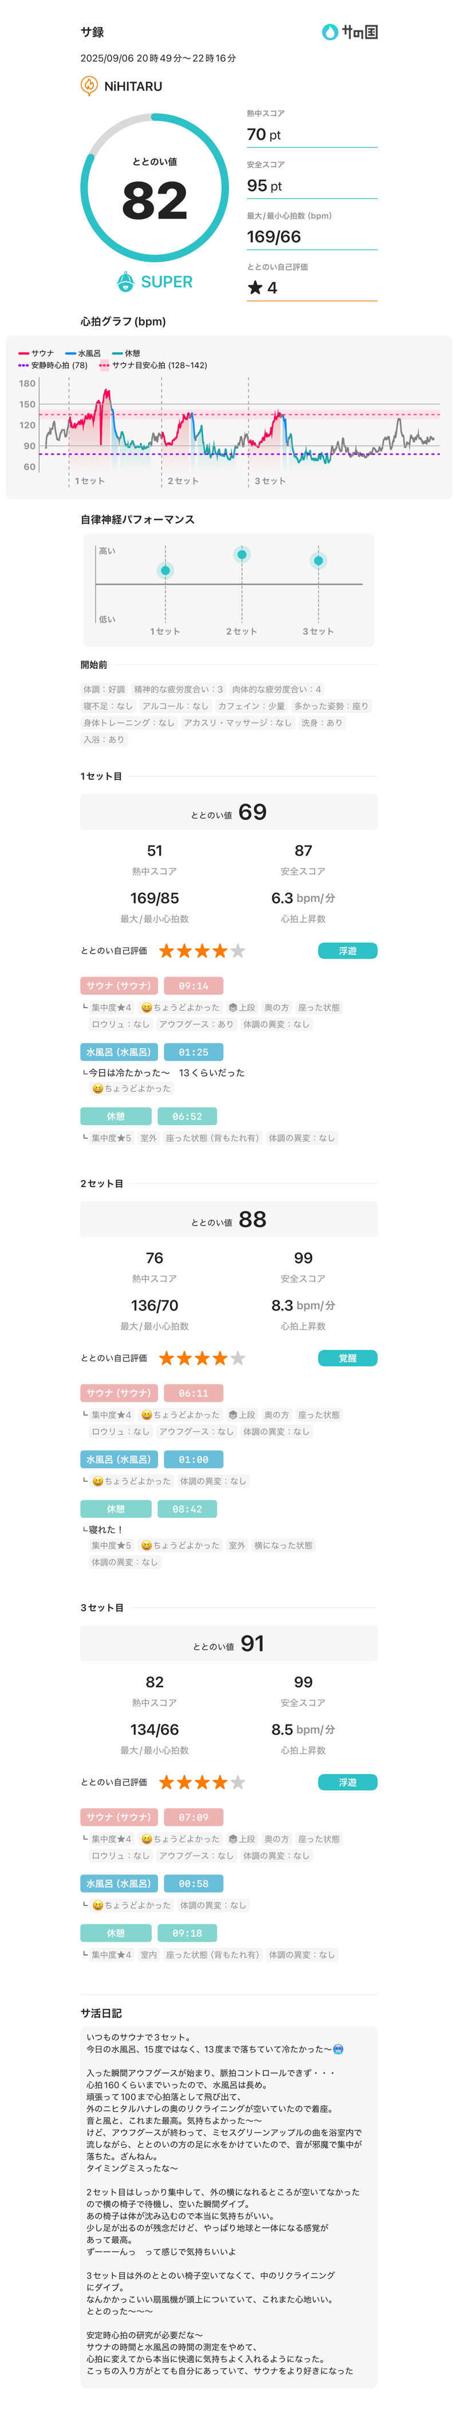Click the サウナ badge with time 09:14
The height and width of the screenshot is (2412, 458).
(x=118, y=985)
